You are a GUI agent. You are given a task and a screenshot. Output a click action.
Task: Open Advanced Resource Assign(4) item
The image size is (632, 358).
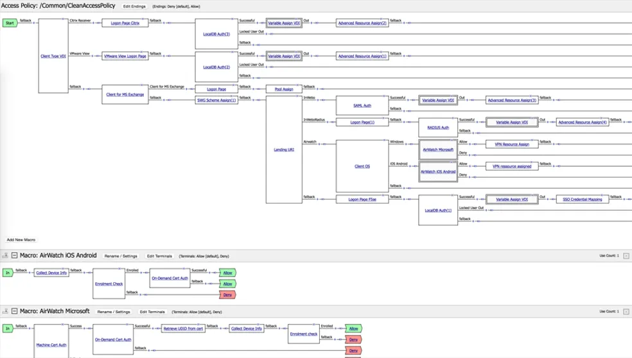pos(583,122)
